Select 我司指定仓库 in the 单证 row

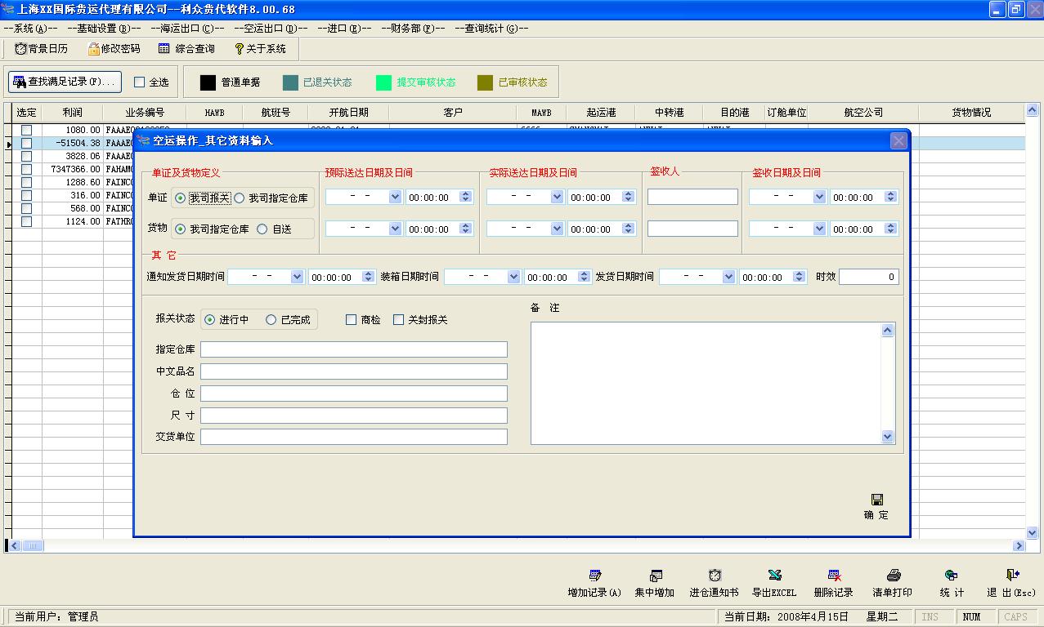(x=240, y=198)
